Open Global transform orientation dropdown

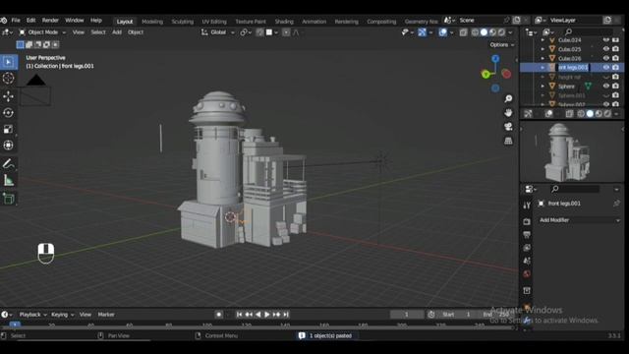pyautogui.click(x=218, y=32)
